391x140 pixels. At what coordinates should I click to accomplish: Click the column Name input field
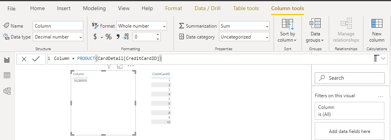(58, 26)
